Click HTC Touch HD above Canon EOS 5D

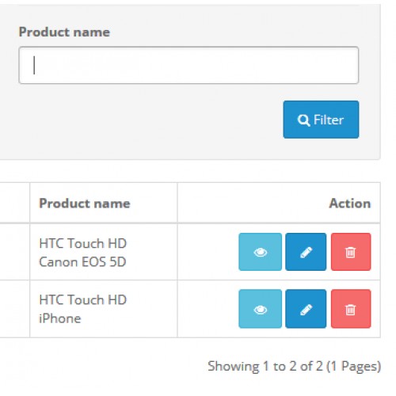(x=83, y=243)
